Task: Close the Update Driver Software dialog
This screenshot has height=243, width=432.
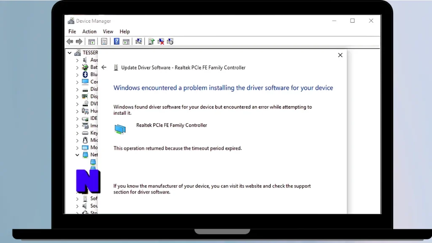Action: click(x=340, y=55)
